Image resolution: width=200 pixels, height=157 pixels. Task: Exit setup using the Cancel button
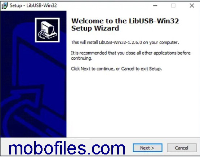(182, 148)
